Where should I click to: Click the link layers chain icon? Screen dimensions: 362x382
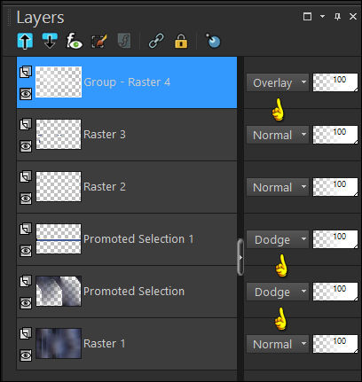[x=156, y=41]
